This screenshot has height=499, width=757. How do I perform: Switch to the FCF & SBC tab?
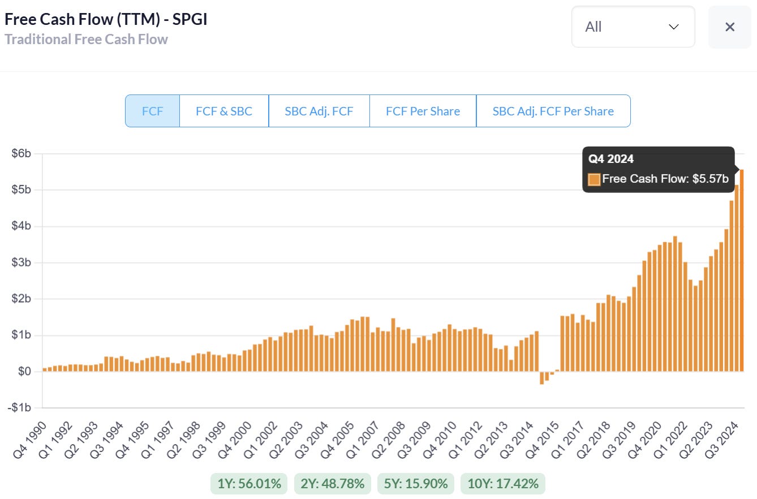click(224, 111)
